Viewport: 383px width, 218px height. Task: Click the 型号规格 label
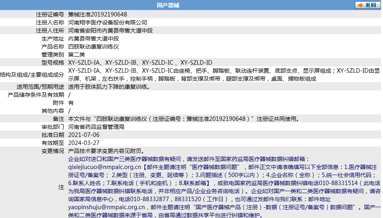click(53, 63)
